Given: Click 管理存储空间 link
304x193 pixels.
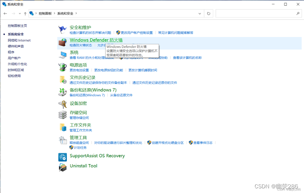Looking at the screenshot, I should click(x=79, y=118).
